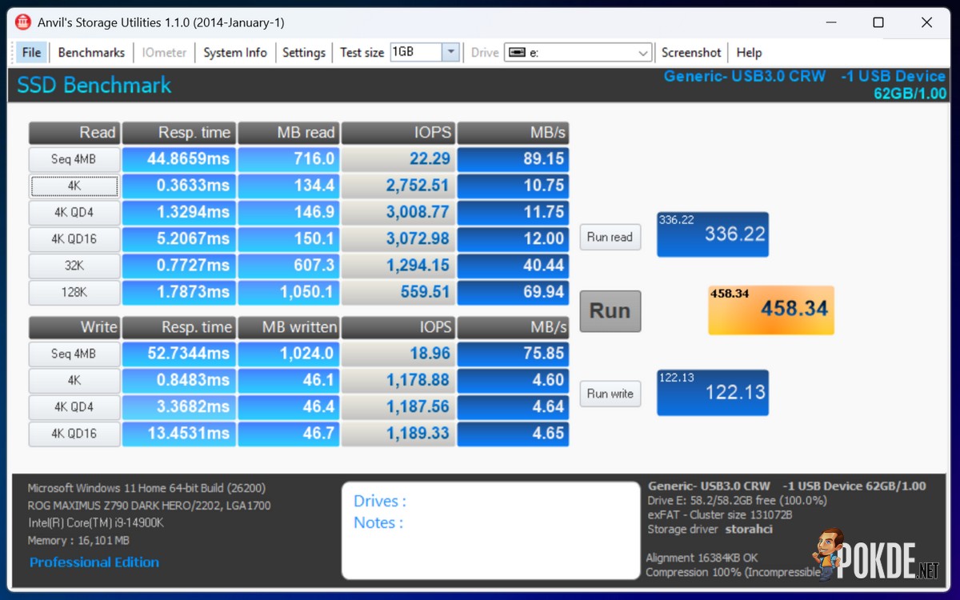Click the Run read button

pos(610,237)
